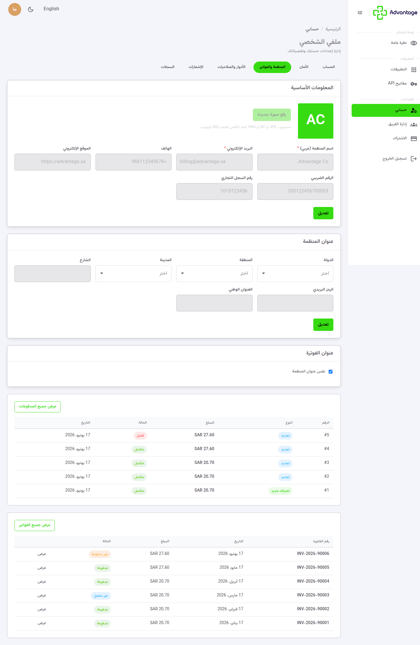420x645 pixels.
Task: Select the المنظمة والفواتير tab
Action: pyautogui.click(x=272, y=67)
